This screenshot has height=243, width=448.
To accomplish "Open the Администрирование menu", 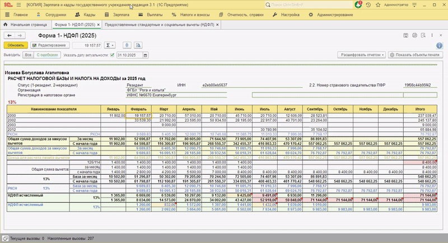I will pos(330,15).
